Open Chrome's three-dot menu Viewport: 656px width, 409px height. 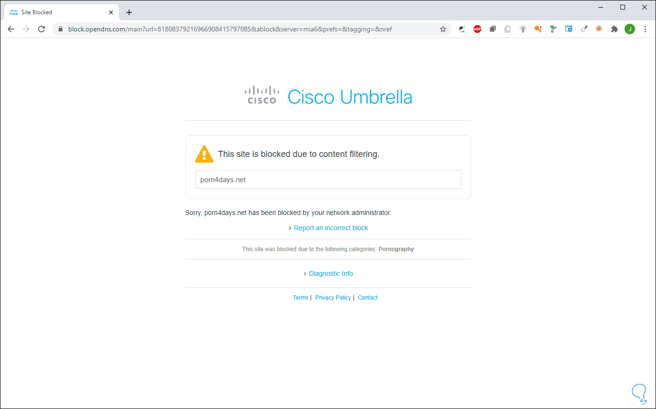(646, 29)
